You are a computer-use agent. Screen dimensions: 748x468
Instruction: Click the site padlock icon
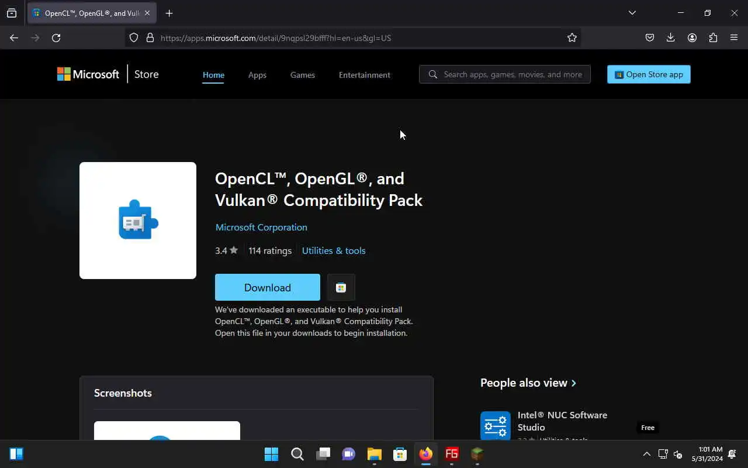150,37
